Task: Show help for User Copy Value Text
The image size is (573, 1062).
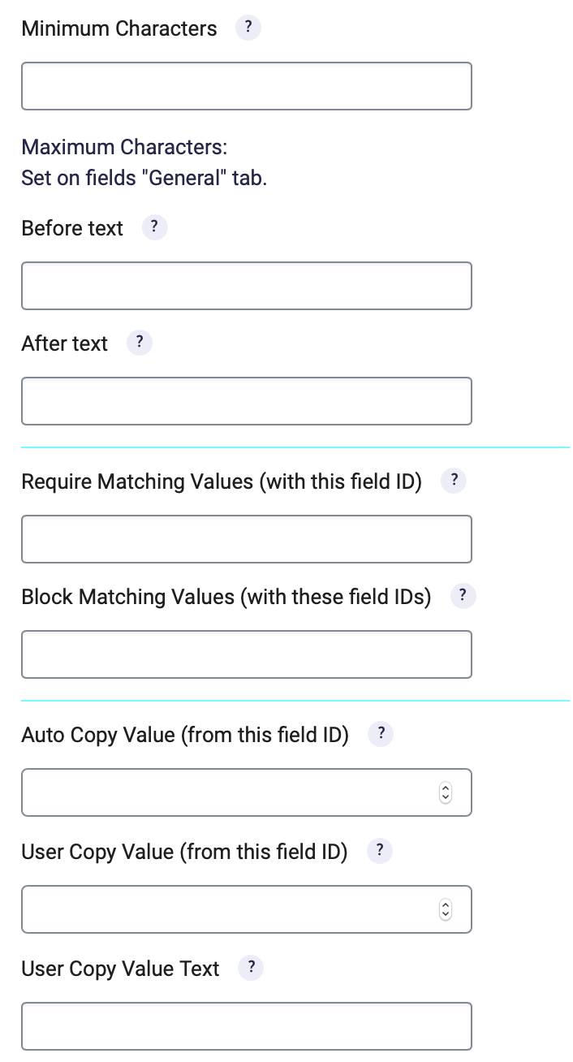Action: (251, 968)
